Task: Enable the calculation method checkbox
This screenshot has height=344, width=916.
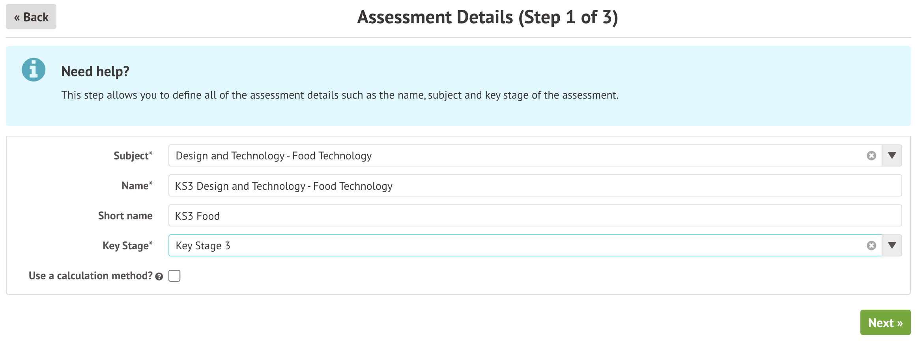Action: click(174, 276)
